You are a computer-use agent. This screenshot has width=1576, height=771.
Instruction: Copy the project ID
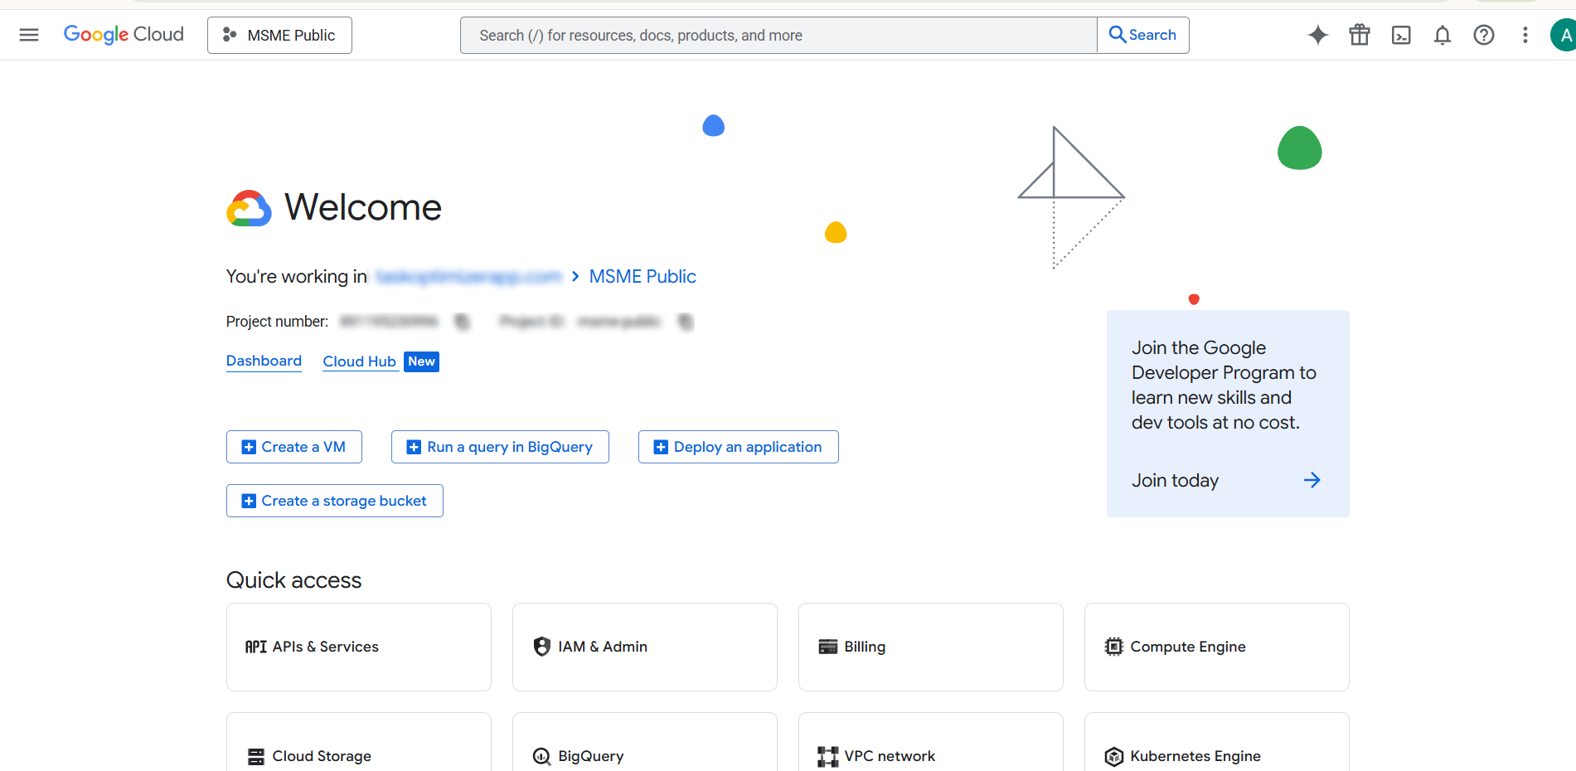pos(686,322)
